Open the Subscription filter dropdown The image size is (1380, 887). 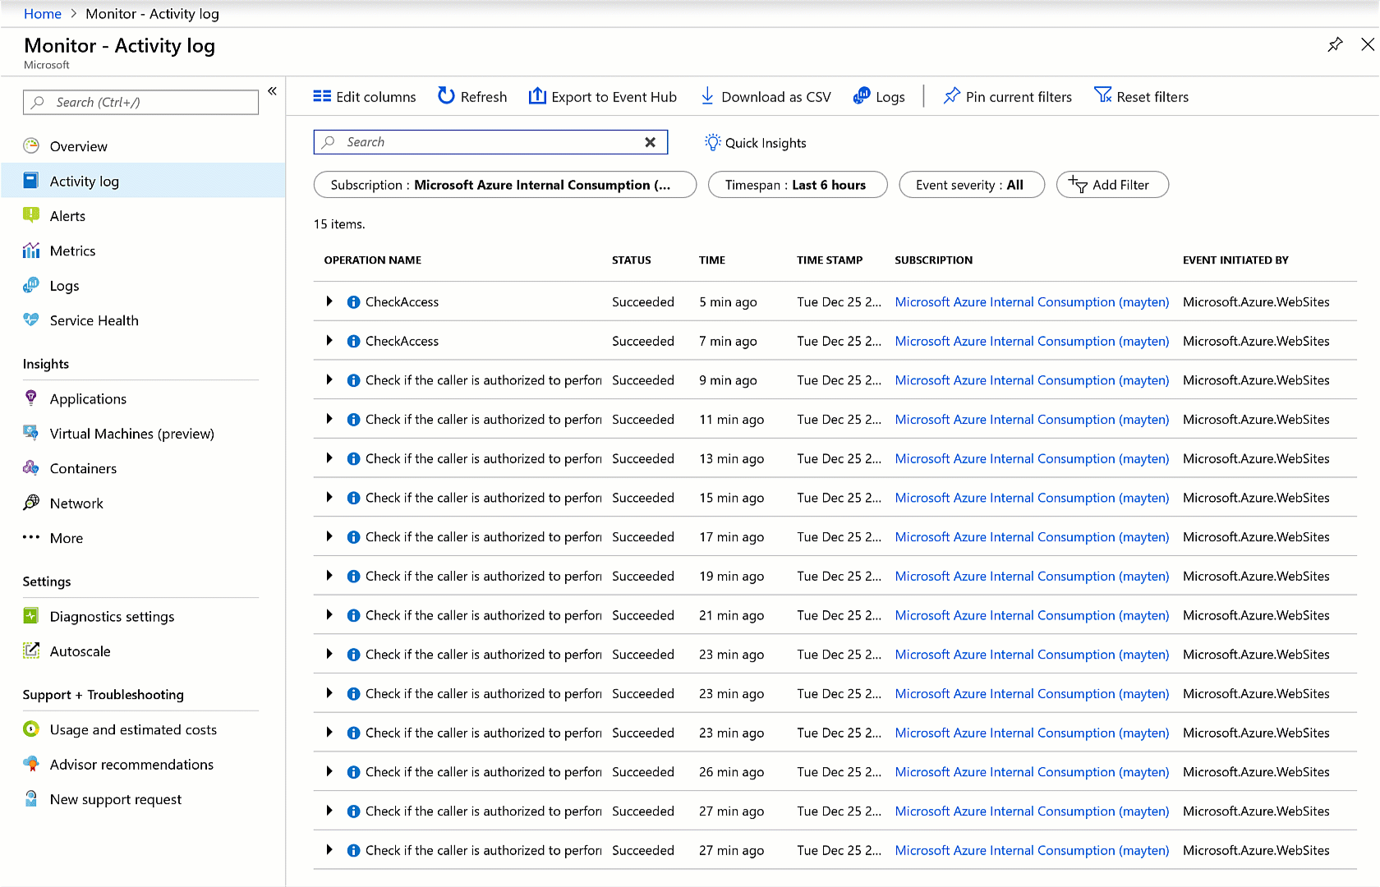click(504, 185)
